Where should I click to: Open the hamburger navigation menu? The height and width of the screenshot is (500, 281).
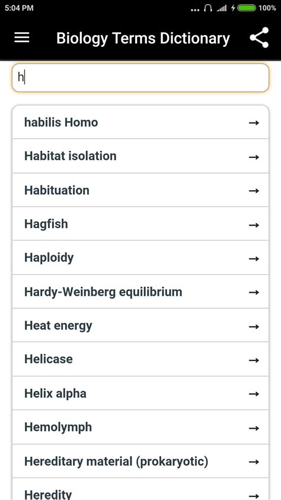pos(22,38)
